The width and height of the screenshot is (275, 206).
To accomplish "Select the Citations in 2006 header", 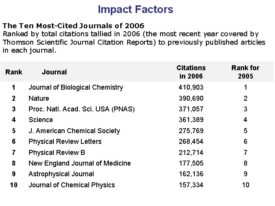I will [x=191, y=72].
